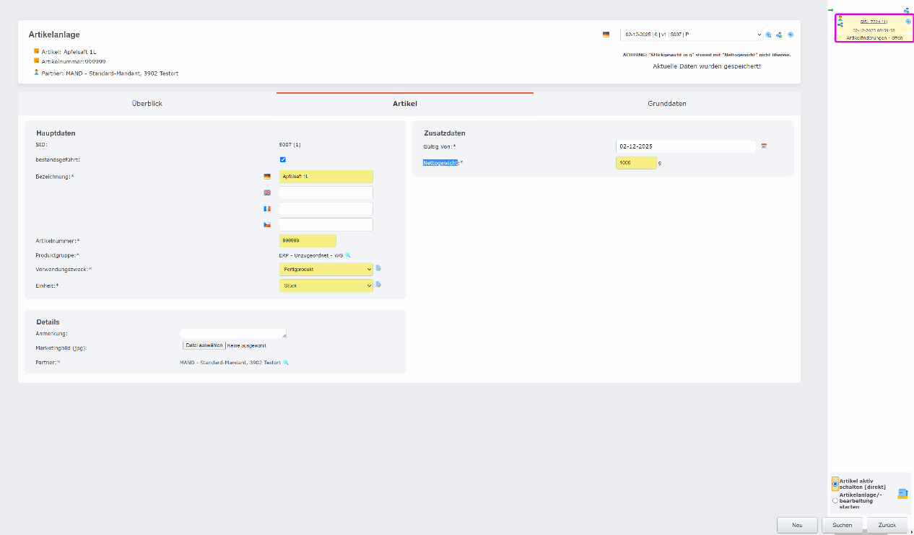
Task: Click the green arrow icon in sidebar
Action: (830, 10)
